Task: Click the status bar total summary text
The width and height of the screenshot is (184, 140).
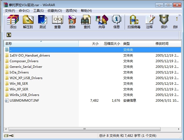Action: pos(128,136)
